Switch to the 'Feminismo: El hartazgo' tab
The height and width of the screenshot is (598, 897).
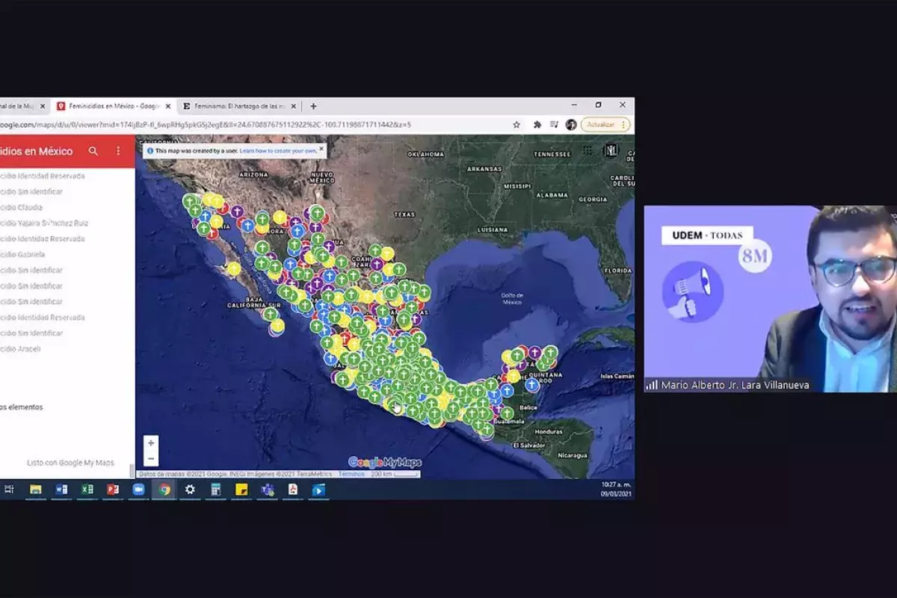click(239, 106)
